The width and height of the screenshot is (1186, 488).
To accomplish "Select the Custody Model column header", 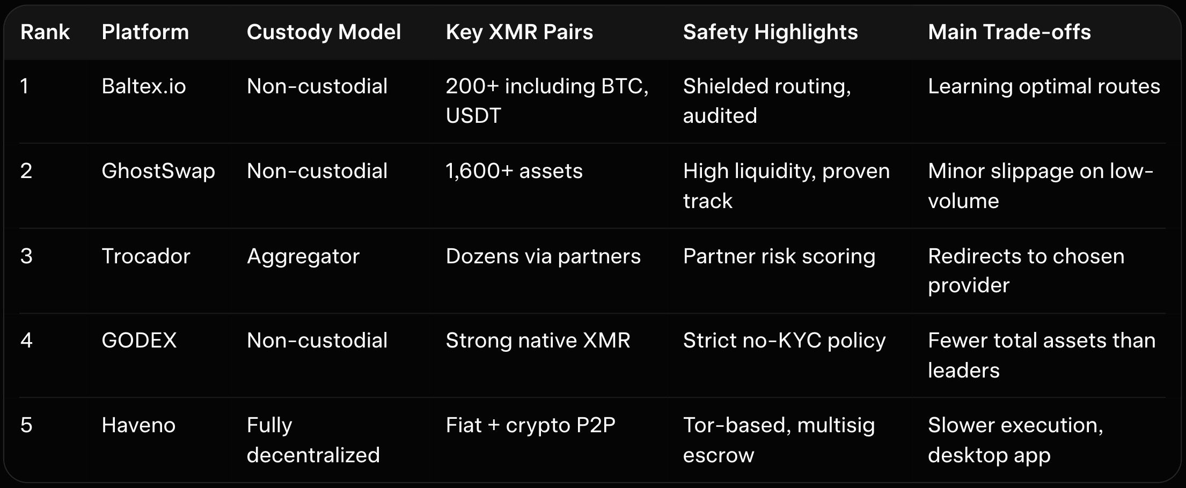I will pos(324,32).
